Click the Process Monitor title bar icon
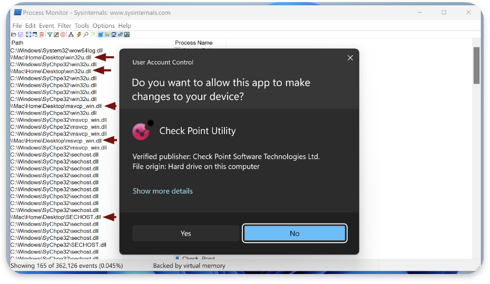 point(17,13)
